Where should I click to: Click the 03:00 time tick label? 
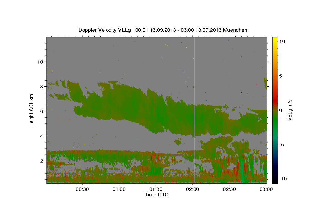click(266, 189)
